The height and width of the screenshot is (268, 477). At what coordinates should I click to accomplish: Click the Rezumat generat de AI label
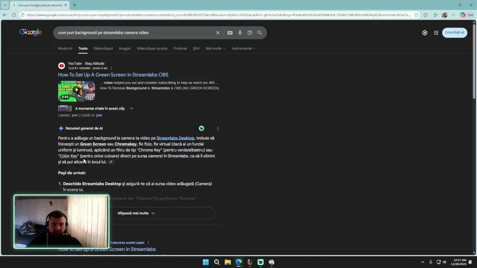pos(84,128)
